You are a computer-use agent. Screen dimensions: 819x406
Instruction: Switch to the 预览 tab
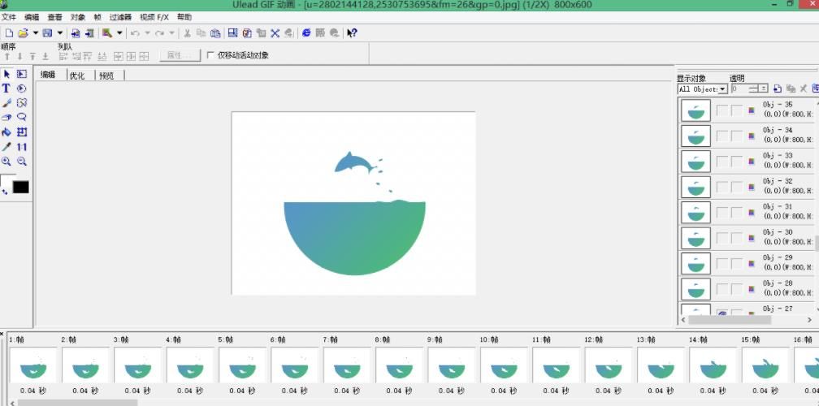106,76
